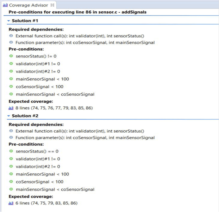Click '6 lines (74, 75, 79, 83, 85, 86)' text
Screen dimensions: 219x212
pos(46,203)
